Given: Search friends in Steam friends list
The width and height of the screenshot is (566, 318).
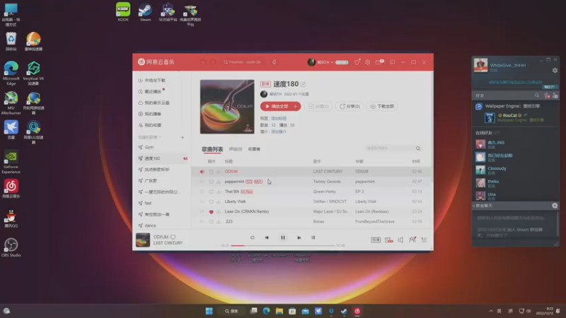Looking at the screenshot, I should point(537,95).
